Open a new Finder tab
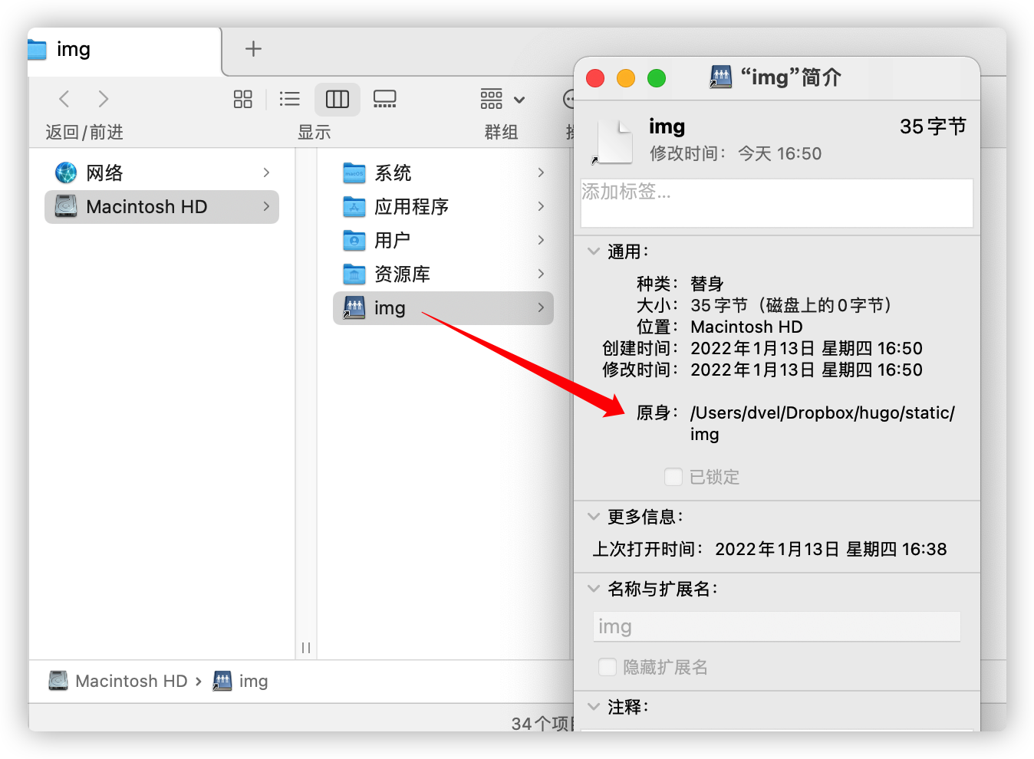The image size is (1034, 759). [x=253, y=49]
